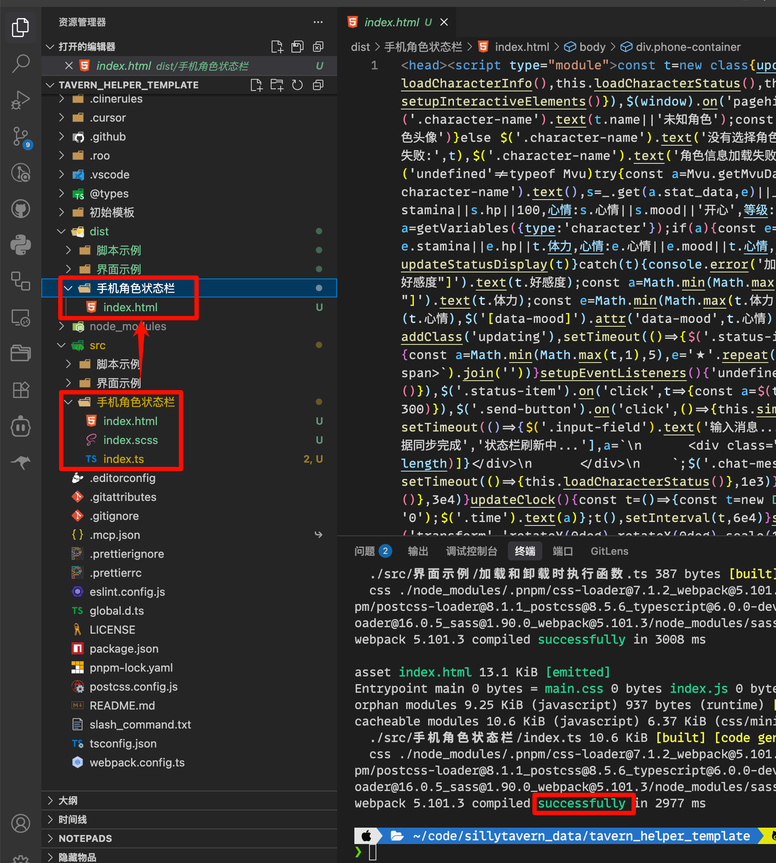Click dist in the breadcrumb path
Screen dimensions: 776x863
point(360,47)
